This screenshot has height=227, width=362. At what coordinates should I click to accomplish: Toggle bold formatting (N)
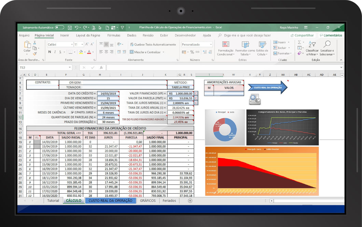pos(50,52)
